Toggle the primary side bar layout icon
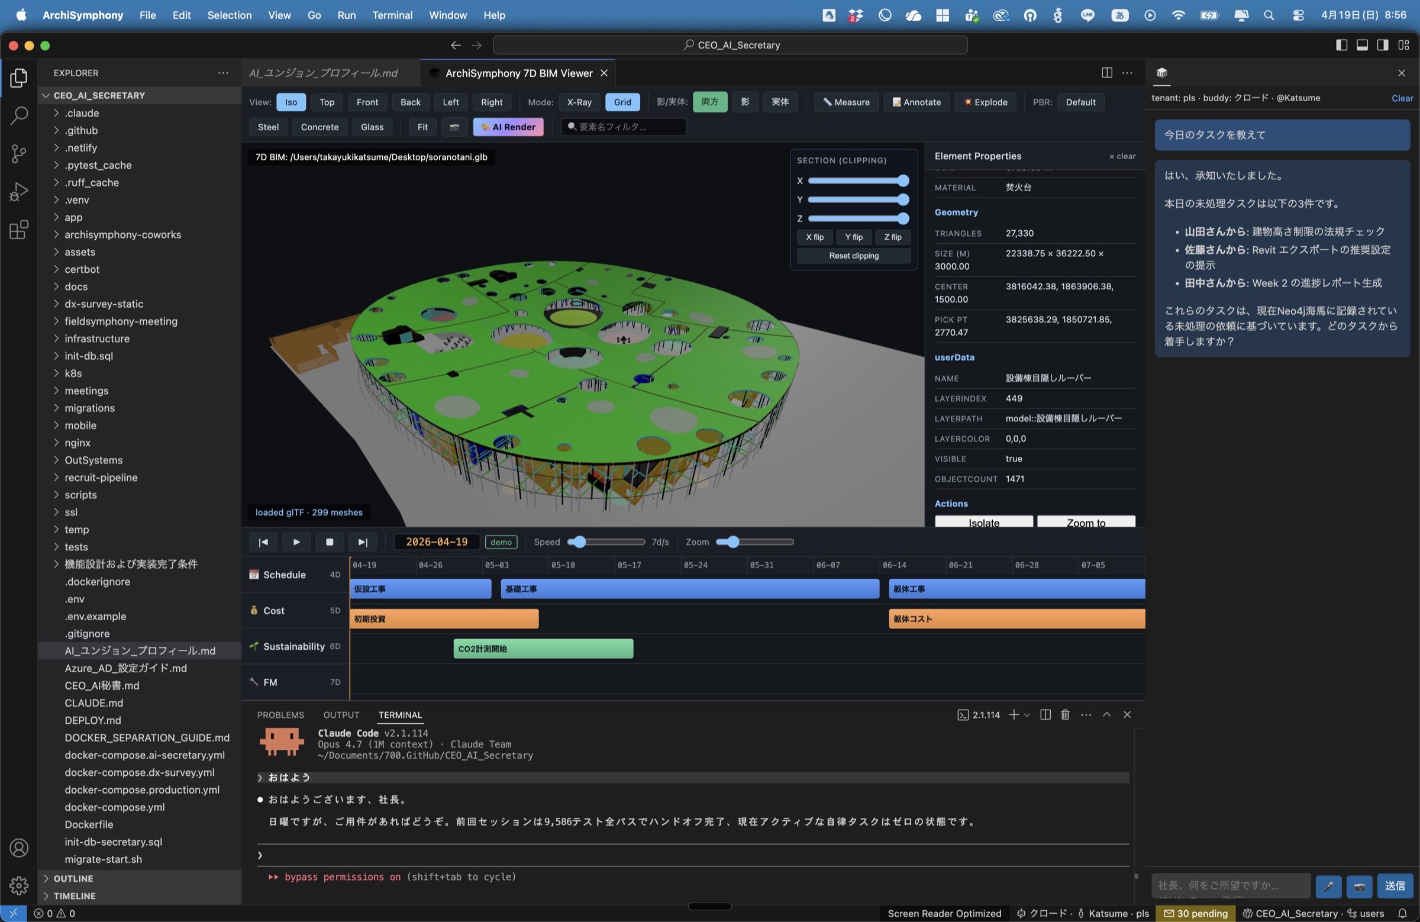This screenshot has height=922, width=1420. [1341, 45]
